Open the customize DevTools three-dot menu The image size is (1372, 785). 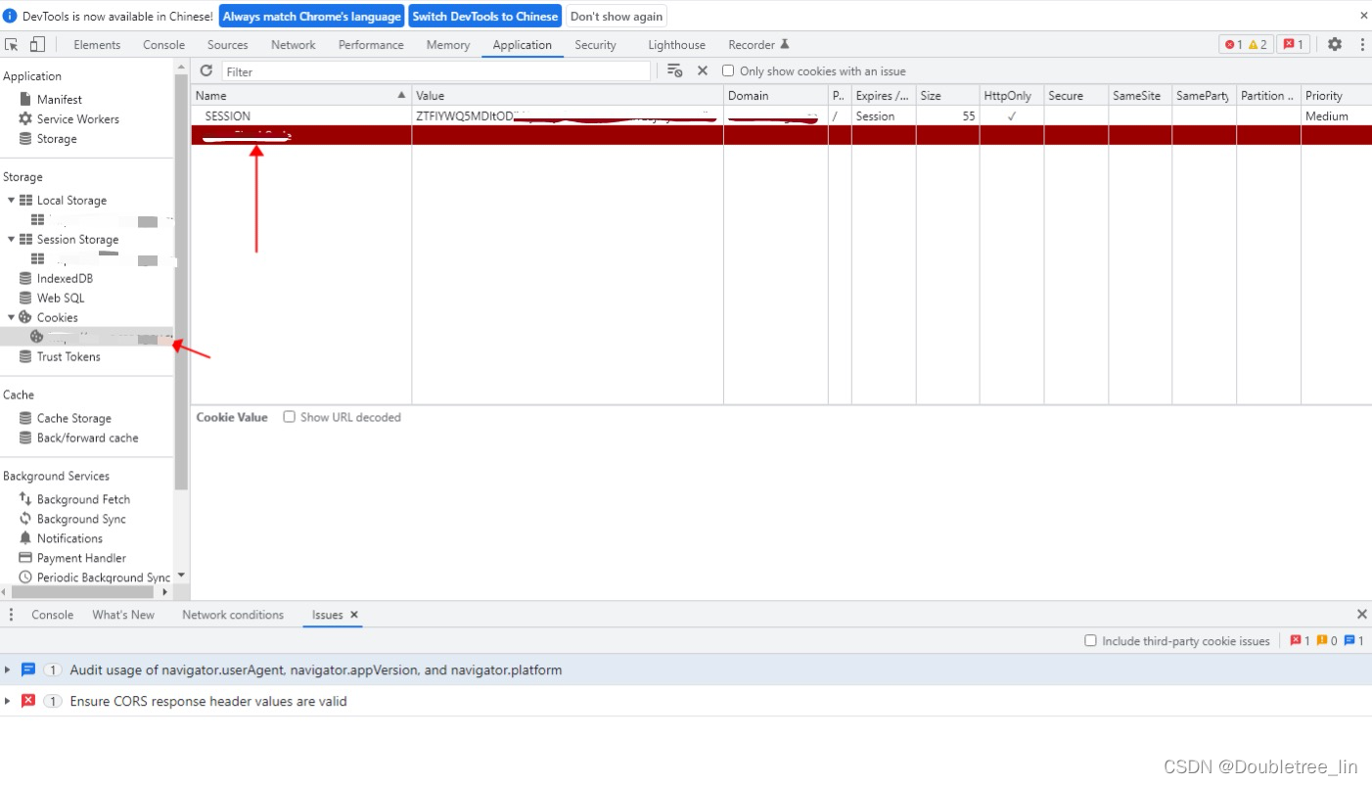1362,44
